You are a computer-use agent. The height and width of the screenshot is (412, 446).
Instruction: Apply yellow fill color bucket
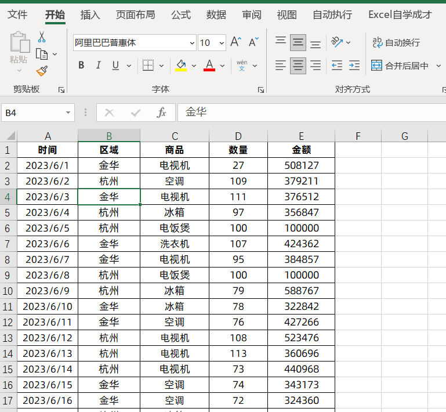pos(181,66)
